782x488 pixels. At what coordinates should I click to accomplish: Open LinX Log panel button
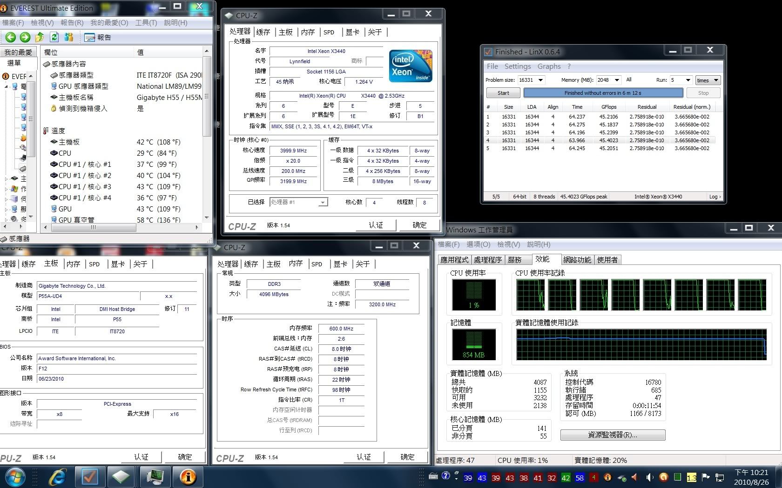click(715, 197)
